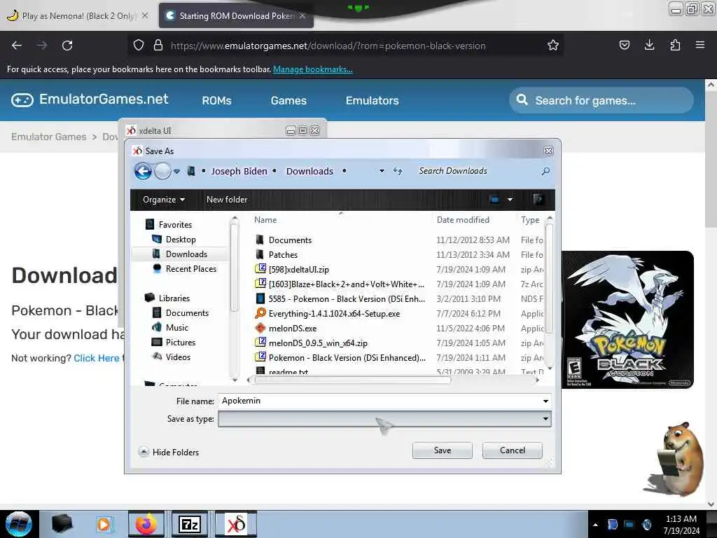Open the Emulators menu on EmulatorGames
Screen dimensions: 717x538
click(x=373, y=100)
